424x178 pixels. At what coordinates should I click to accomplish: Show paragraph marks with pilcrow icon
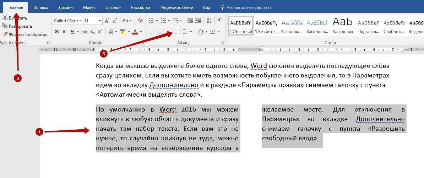[220, 21]
